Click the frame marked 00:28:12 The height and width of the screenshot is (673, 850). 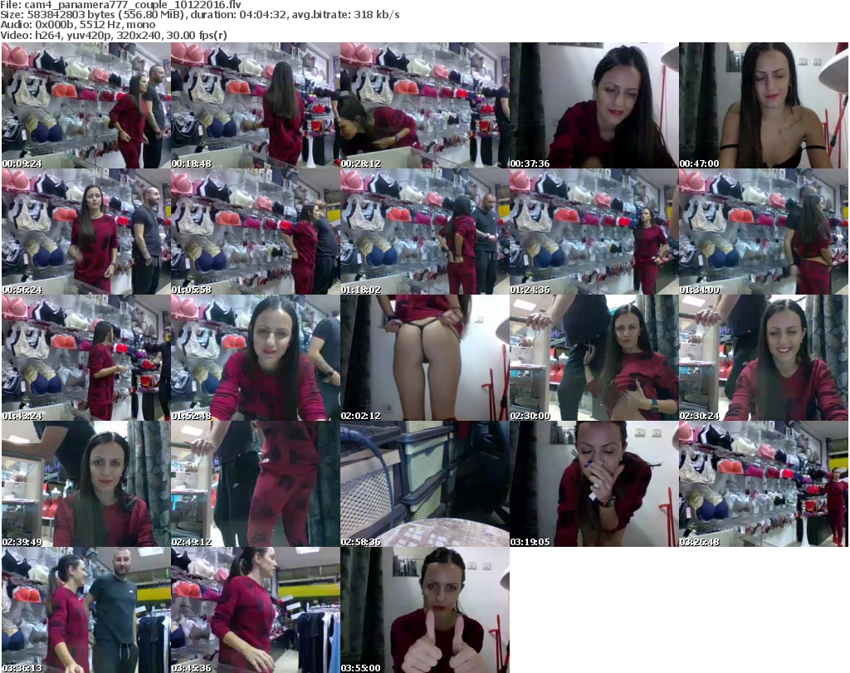424,105
